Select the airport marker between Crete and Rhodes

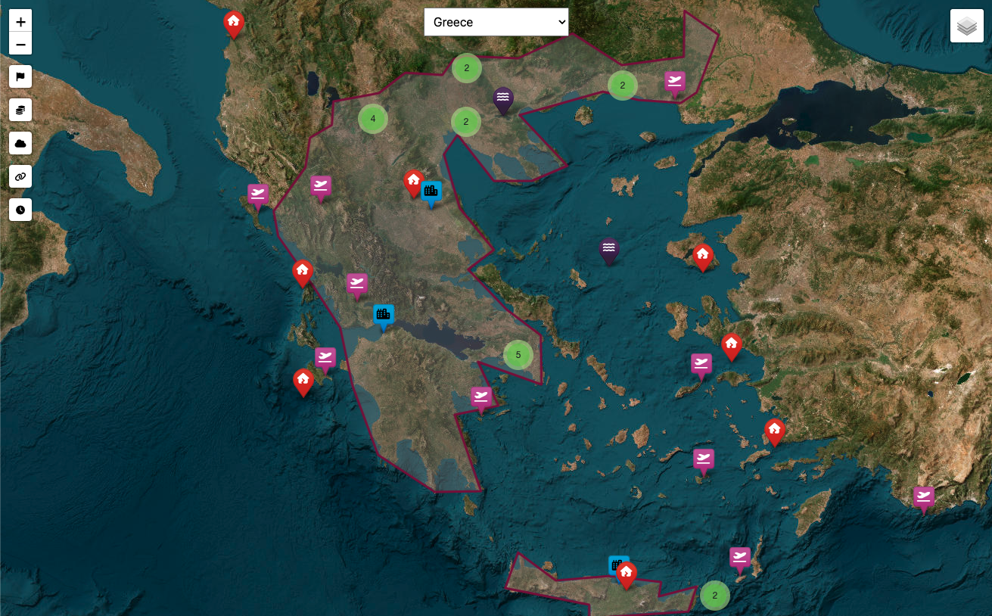(x=740, y=559)
